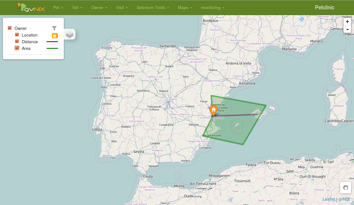This screenshot has height=205, width=354.
Task: Click the gvNIX logo in the navbar
Action: tap(31, 8)
